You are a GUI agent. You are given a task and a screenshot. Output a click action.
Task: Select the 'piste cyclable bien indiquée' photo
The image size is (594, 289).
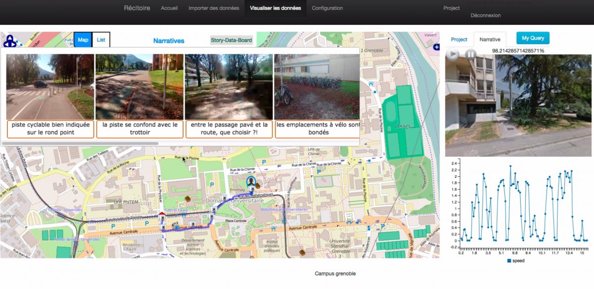tap(49, 86)
